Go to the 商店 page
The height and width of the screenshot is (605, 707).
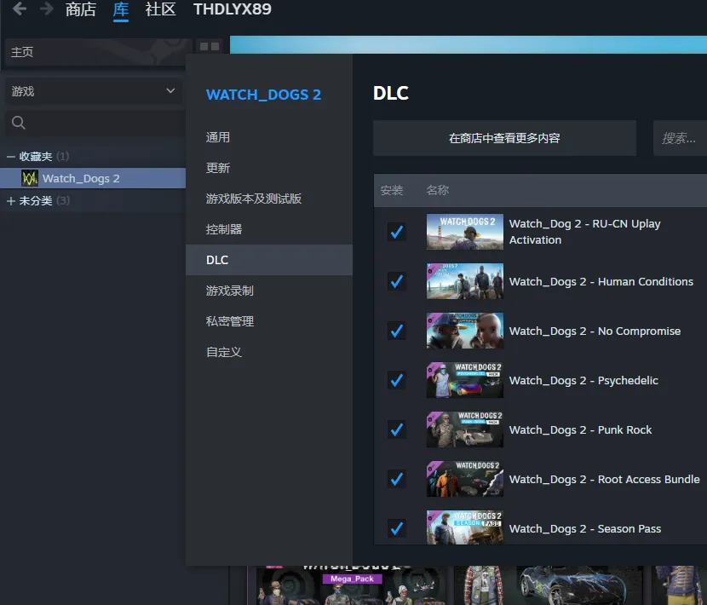[x=81, y=9]
